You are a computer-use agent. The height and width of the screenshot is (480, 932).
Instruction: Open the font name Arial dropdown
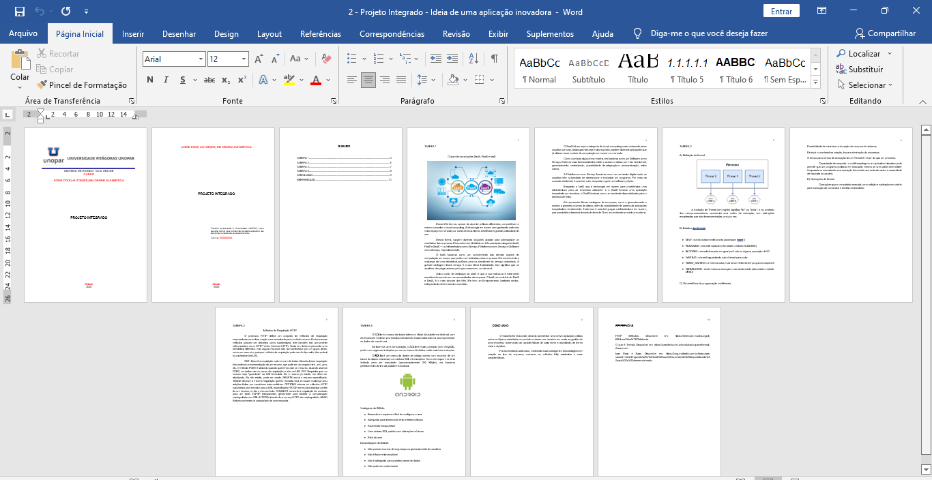[x=199, y=59]
